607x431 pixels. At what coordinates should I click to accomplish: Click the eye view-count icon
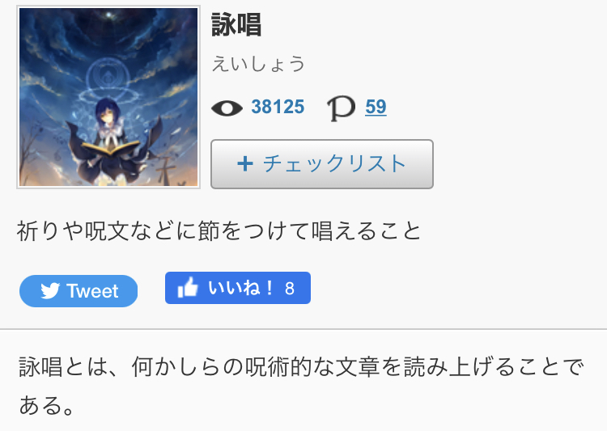point(227,108)
